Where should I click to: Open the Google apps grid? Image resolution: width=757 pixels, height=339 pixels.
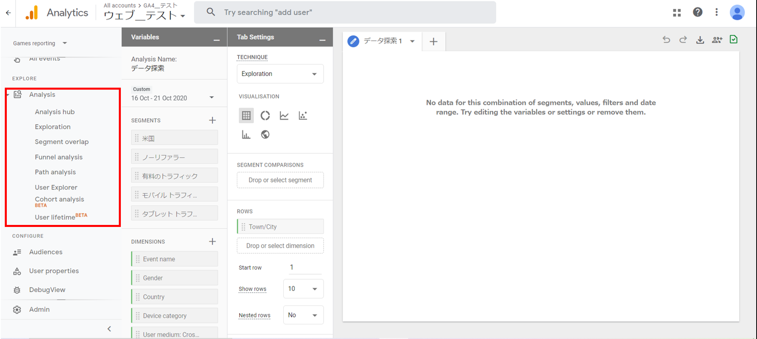click(677, 12)
